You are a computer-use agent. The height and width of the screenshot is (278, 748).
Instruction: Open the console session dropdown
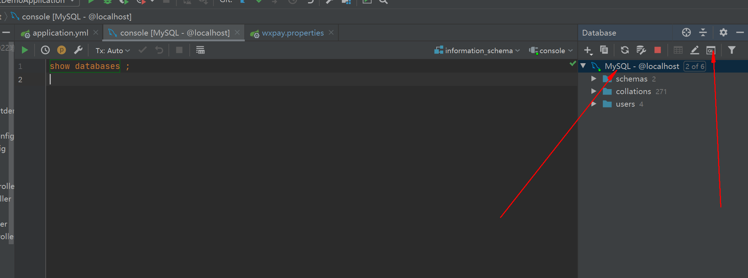click(x=551, y=51)
